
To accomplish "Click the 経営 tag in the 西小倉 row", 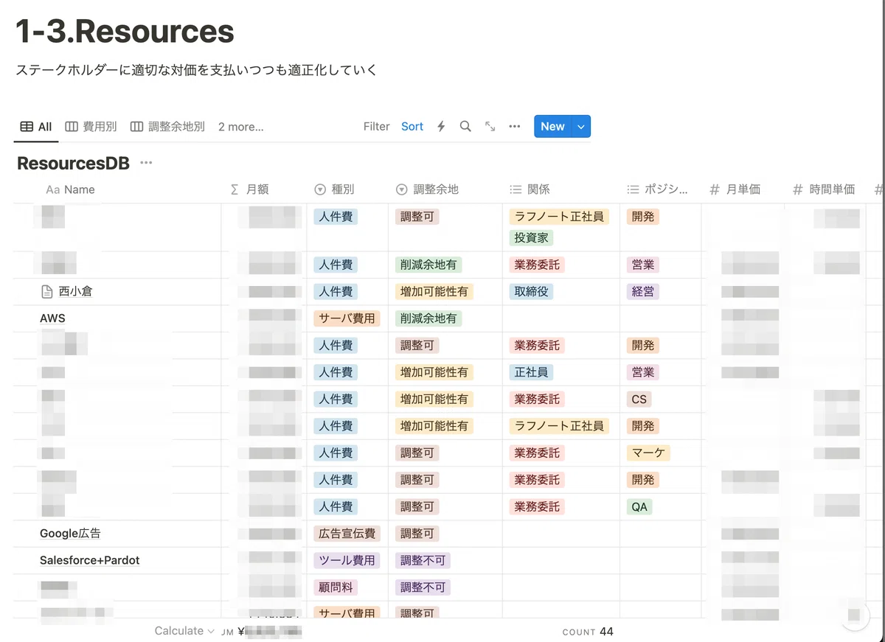I will [x=643, y=292].
